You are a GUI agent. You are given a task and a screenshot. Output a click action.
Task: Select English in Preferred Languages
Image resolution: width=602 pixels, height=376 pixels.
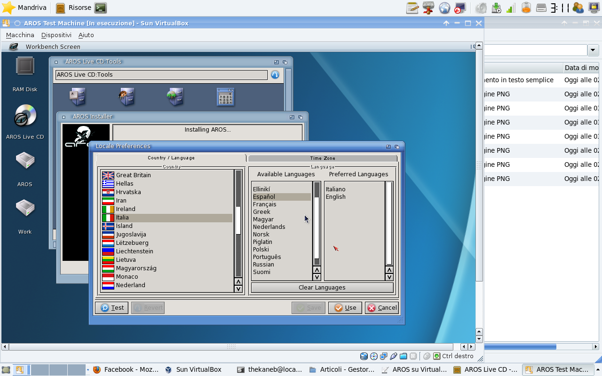(355, 197)
